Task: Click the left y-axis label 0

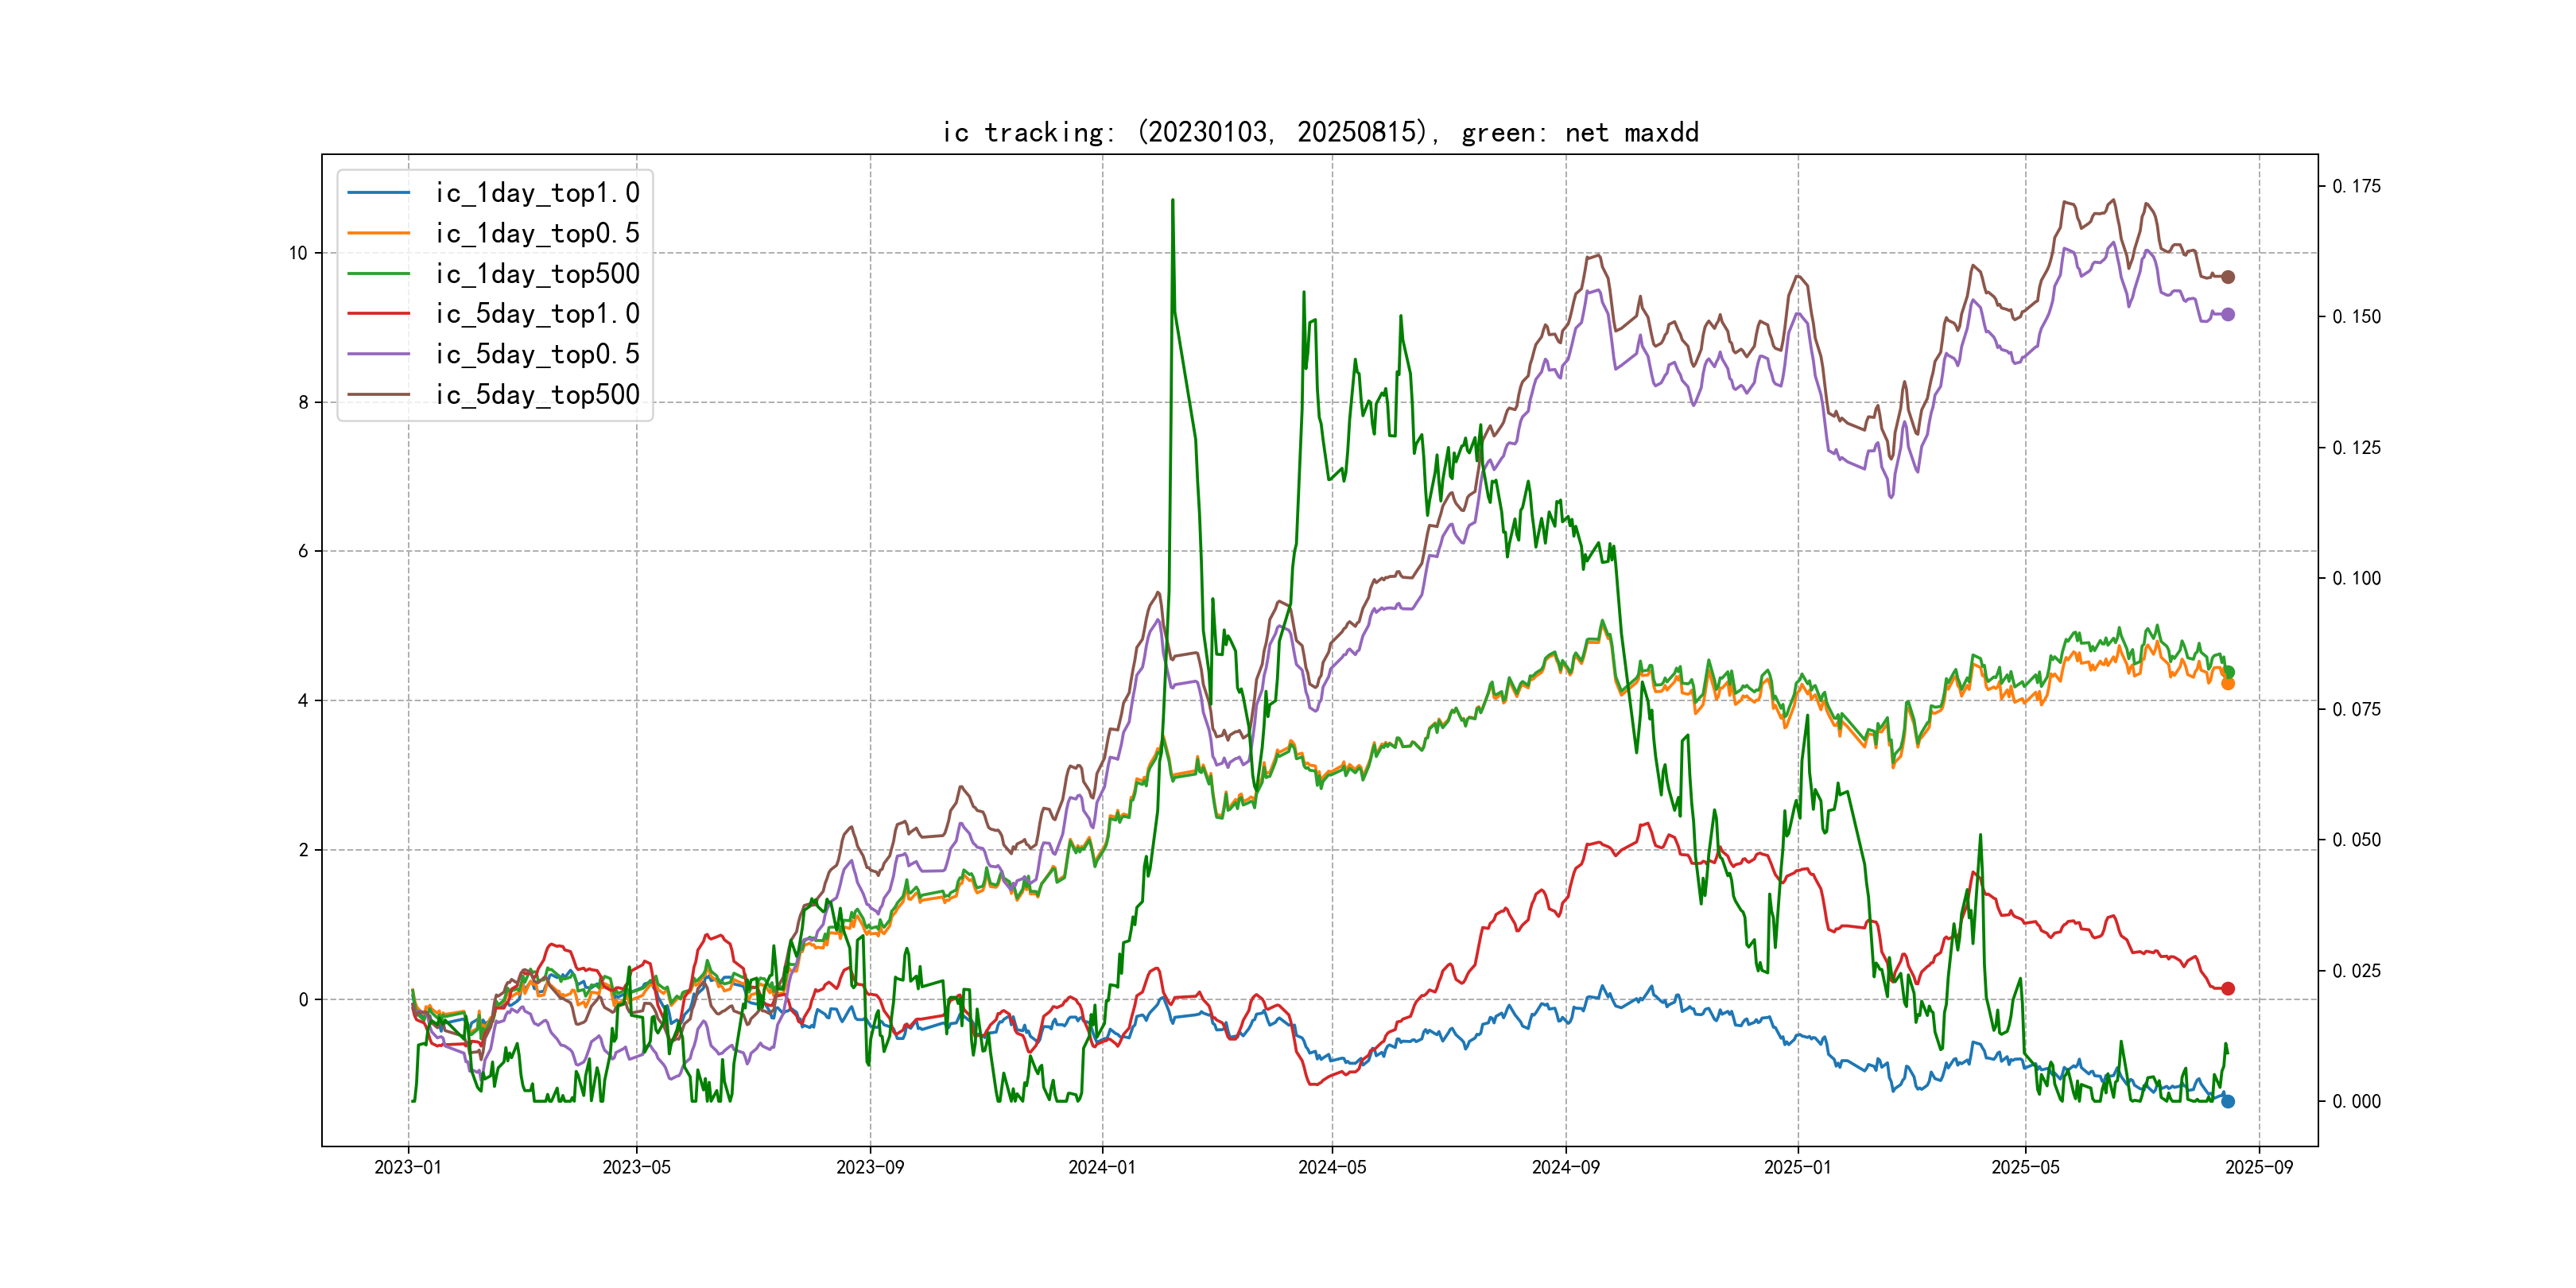Action: [303, 999]
